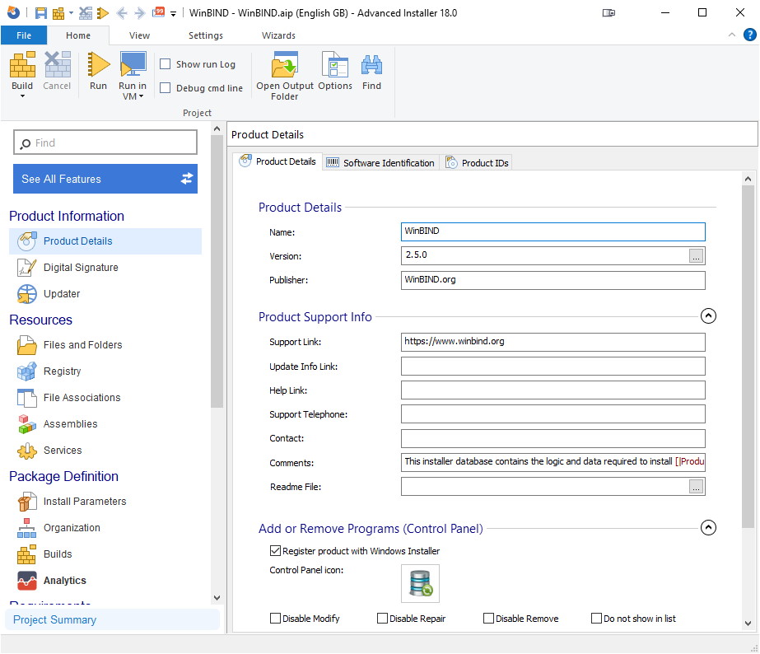Enable the Debug cmd line checkbox

(166, 88)
